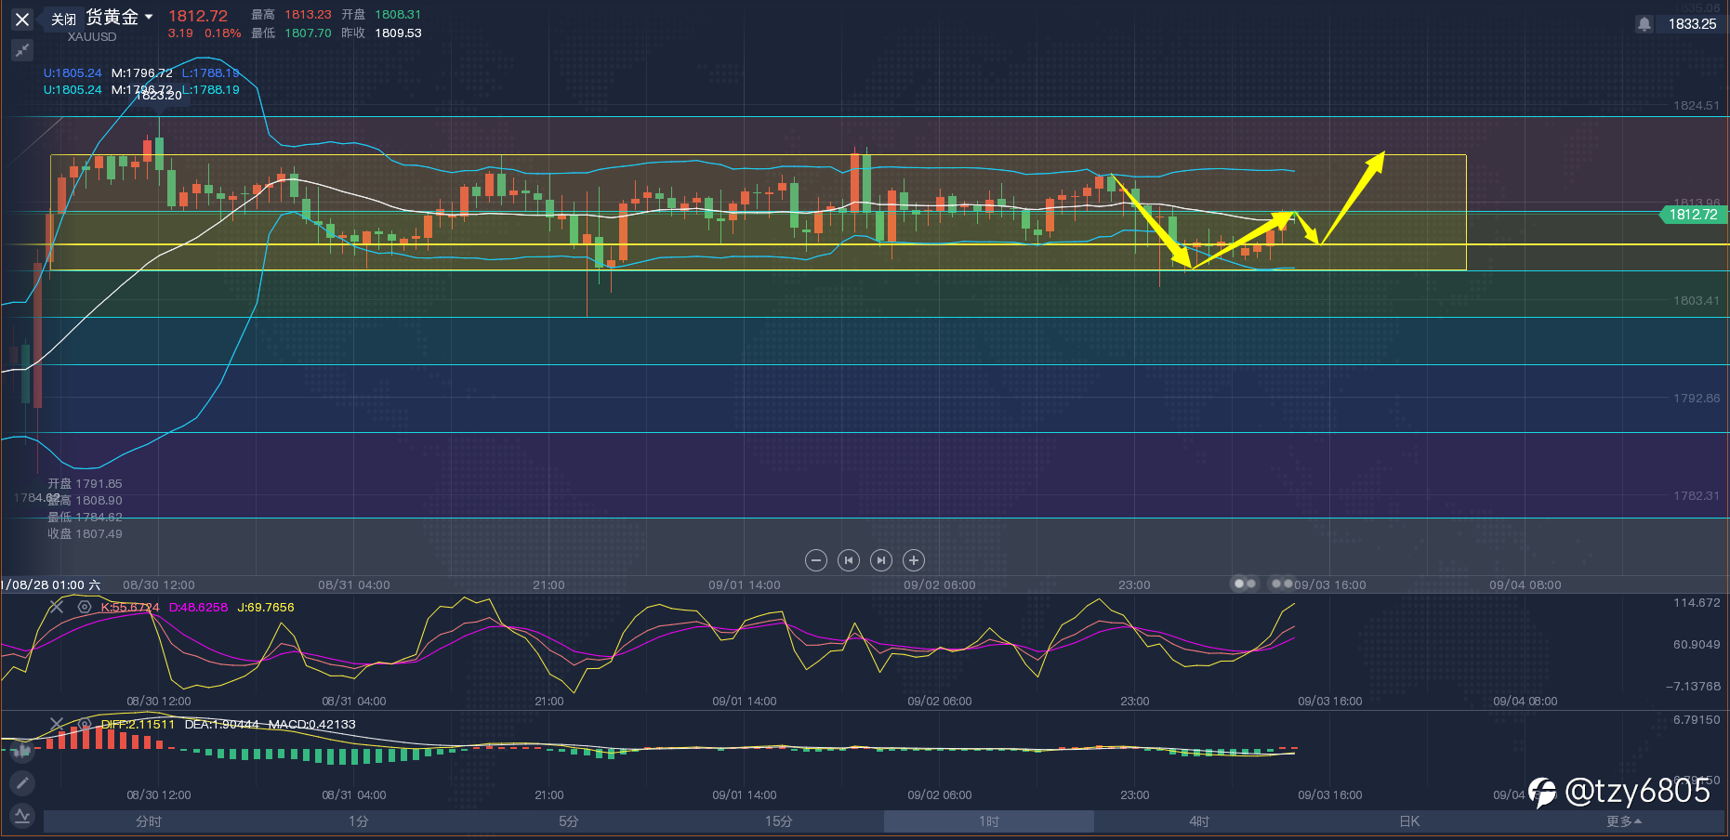Select the 分时 intraday tab
This screenshot has width=1730, height=840.
[149, 821]
